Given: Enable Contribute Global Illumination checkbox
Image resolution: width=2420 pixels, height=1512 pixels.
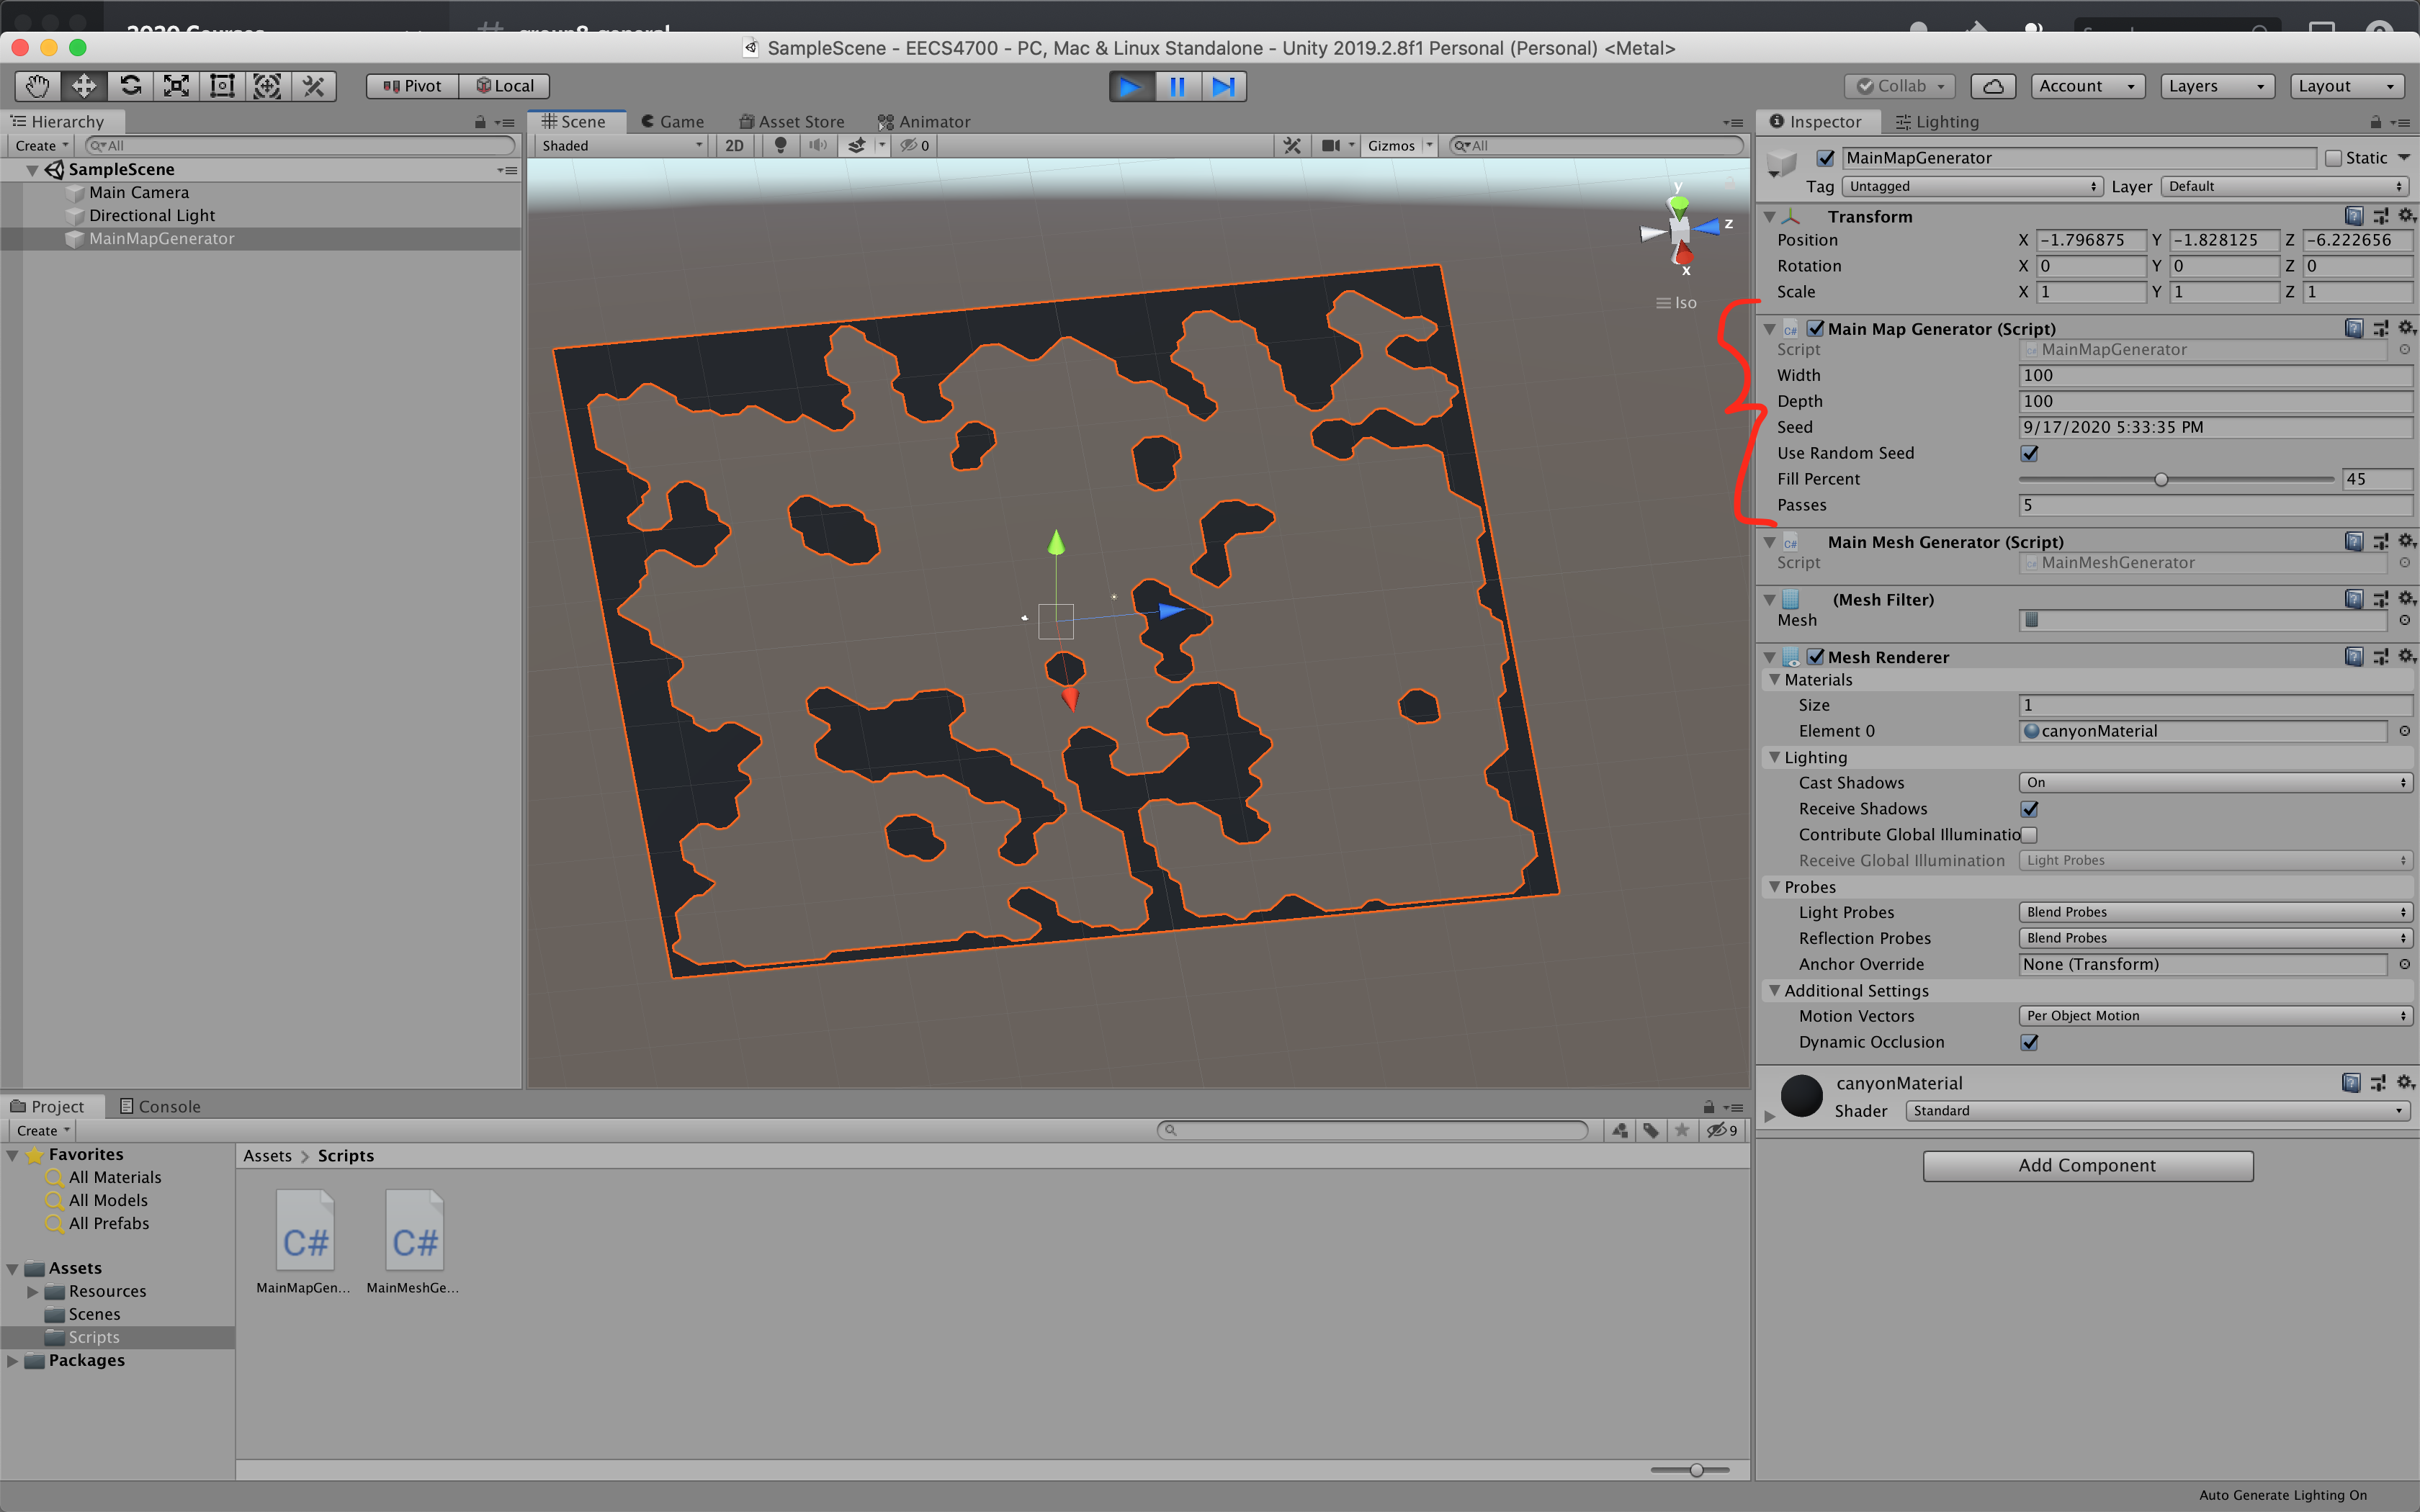Looking at the screenshot, I should [x=2029, y=835].
